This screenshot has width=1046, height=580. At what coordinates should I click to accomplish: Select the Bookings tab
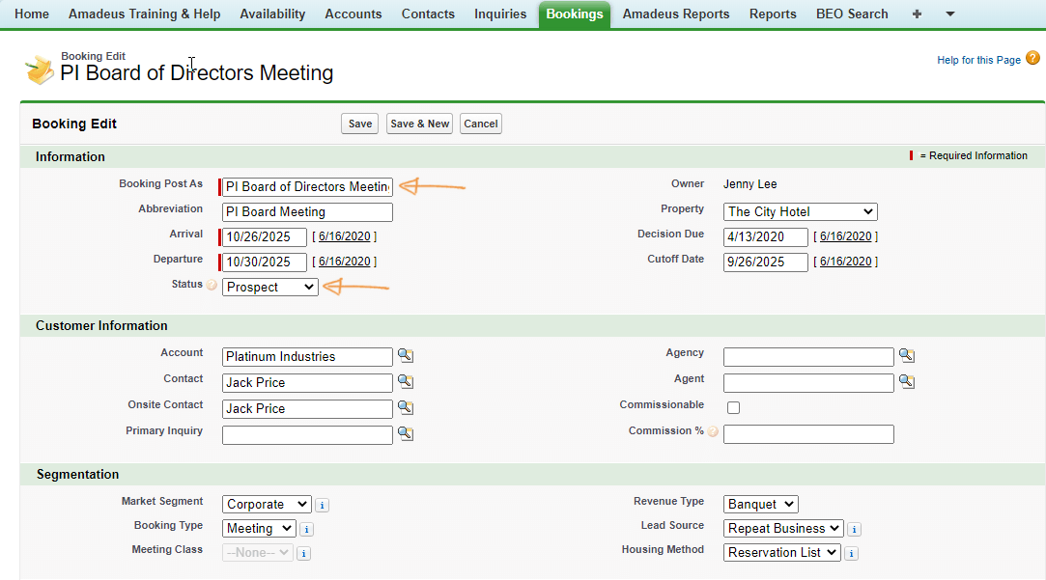pos(575,14)
